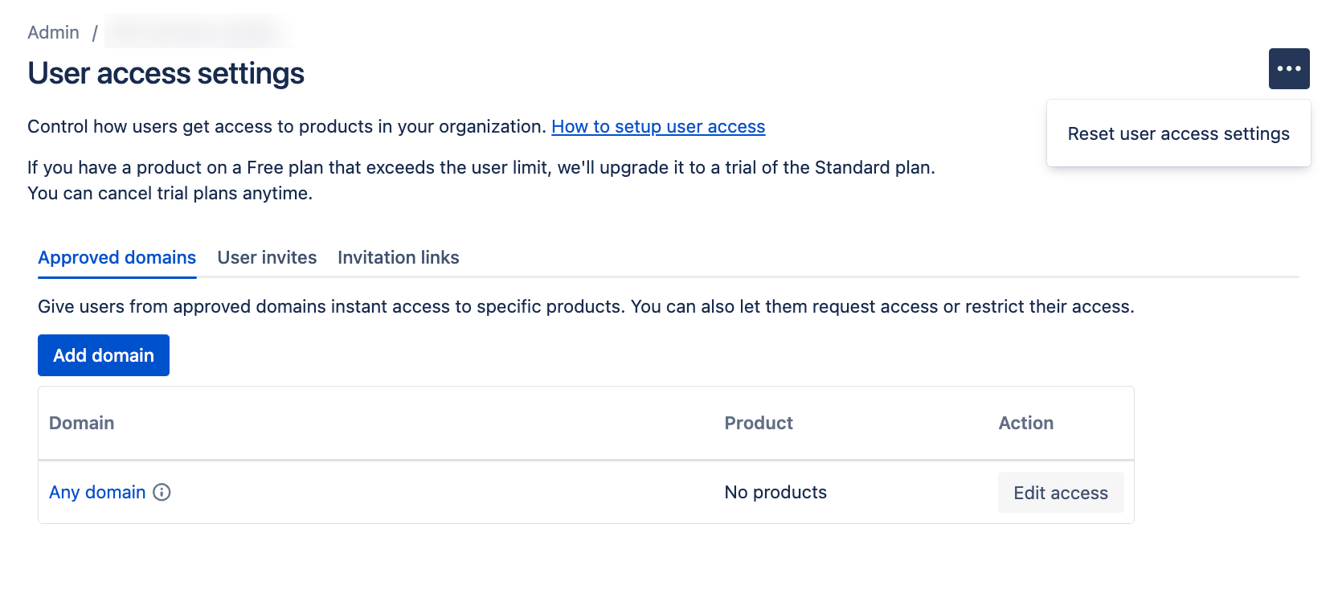Open the three-dot more actions menu

[x=1288, y=69]
